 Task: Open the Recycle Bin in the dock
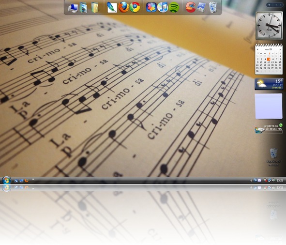(x=213, y=7)
